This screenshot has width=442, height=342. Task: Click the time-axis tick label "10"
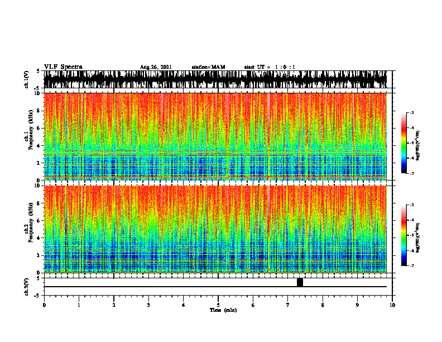pyautogui.click(x=392, y=305)
